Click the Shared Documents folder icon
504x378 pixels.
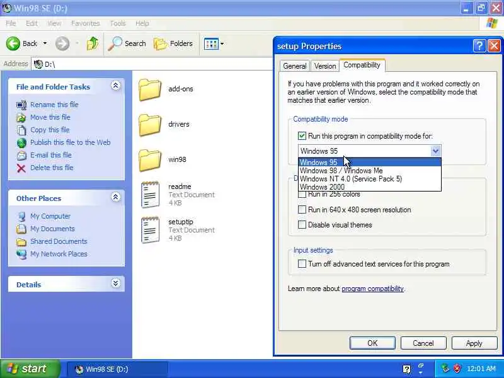coord(21,242)
